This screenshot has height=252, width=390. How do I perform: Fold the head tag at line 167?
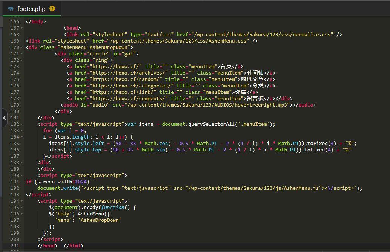[21, 28]
